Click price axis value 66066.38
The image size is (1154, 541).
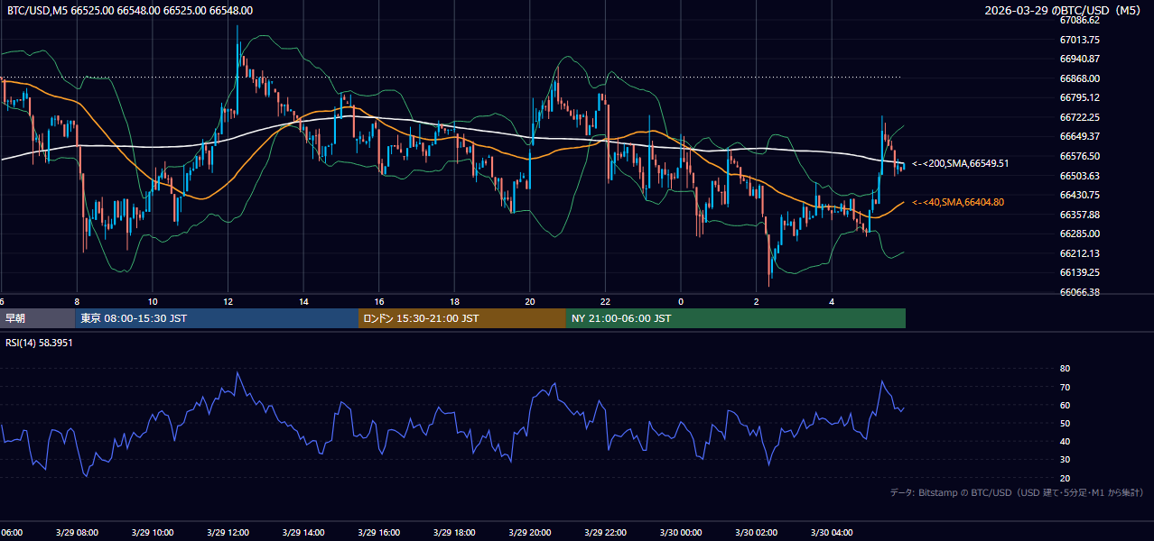1080,292
